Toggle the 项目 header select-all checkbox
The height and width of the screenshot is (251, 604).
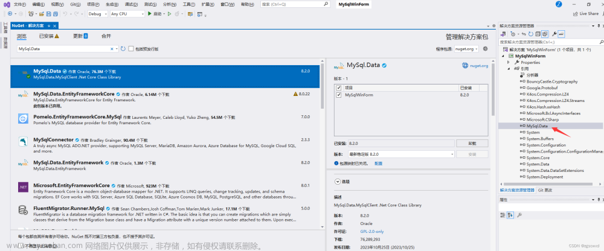pos(339,87)
